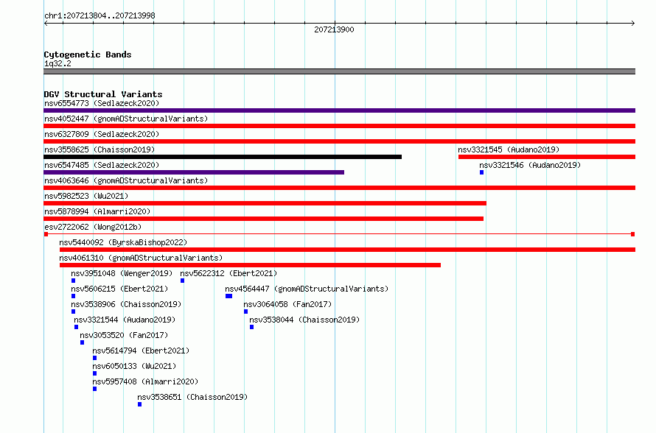Image resolution: width=656 pixels, height=433 pixels.
Task: Click the blue nsv3053520 Fan2017 marker
Action: pos(82,342)
